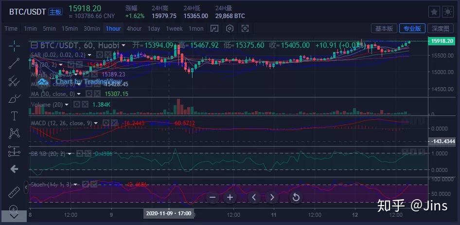Image resolution: width=460 pixels, height=225 pixels.
Task: Open MACD indicator settings gear
Action: 106,123
